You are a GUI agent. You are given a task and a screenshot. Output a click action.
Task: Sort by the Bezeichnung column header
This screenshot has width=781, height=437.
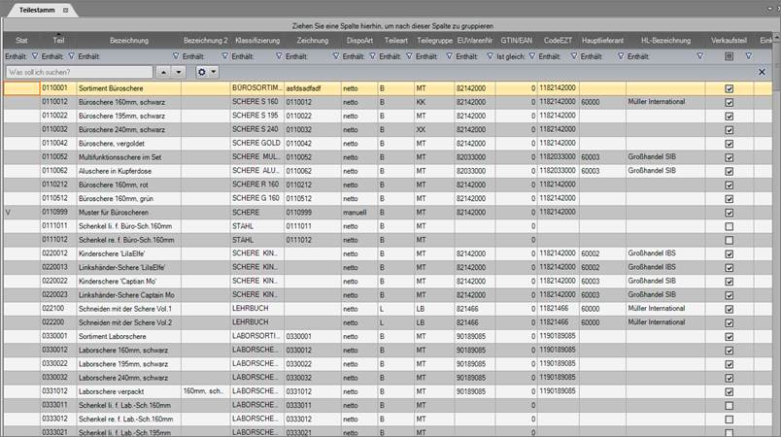point(129,41)
